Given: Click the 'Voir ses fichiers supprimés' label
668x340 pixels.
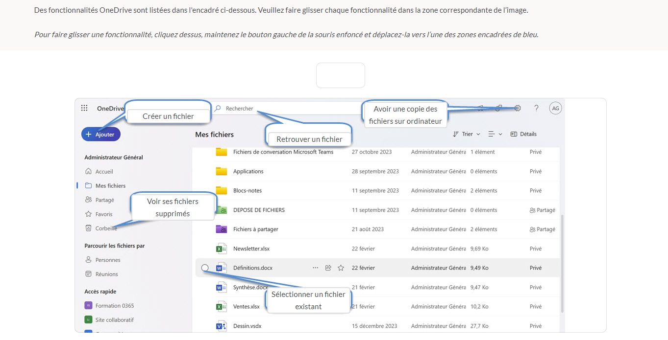Looking at the screenshot, I should pos(173,207).
